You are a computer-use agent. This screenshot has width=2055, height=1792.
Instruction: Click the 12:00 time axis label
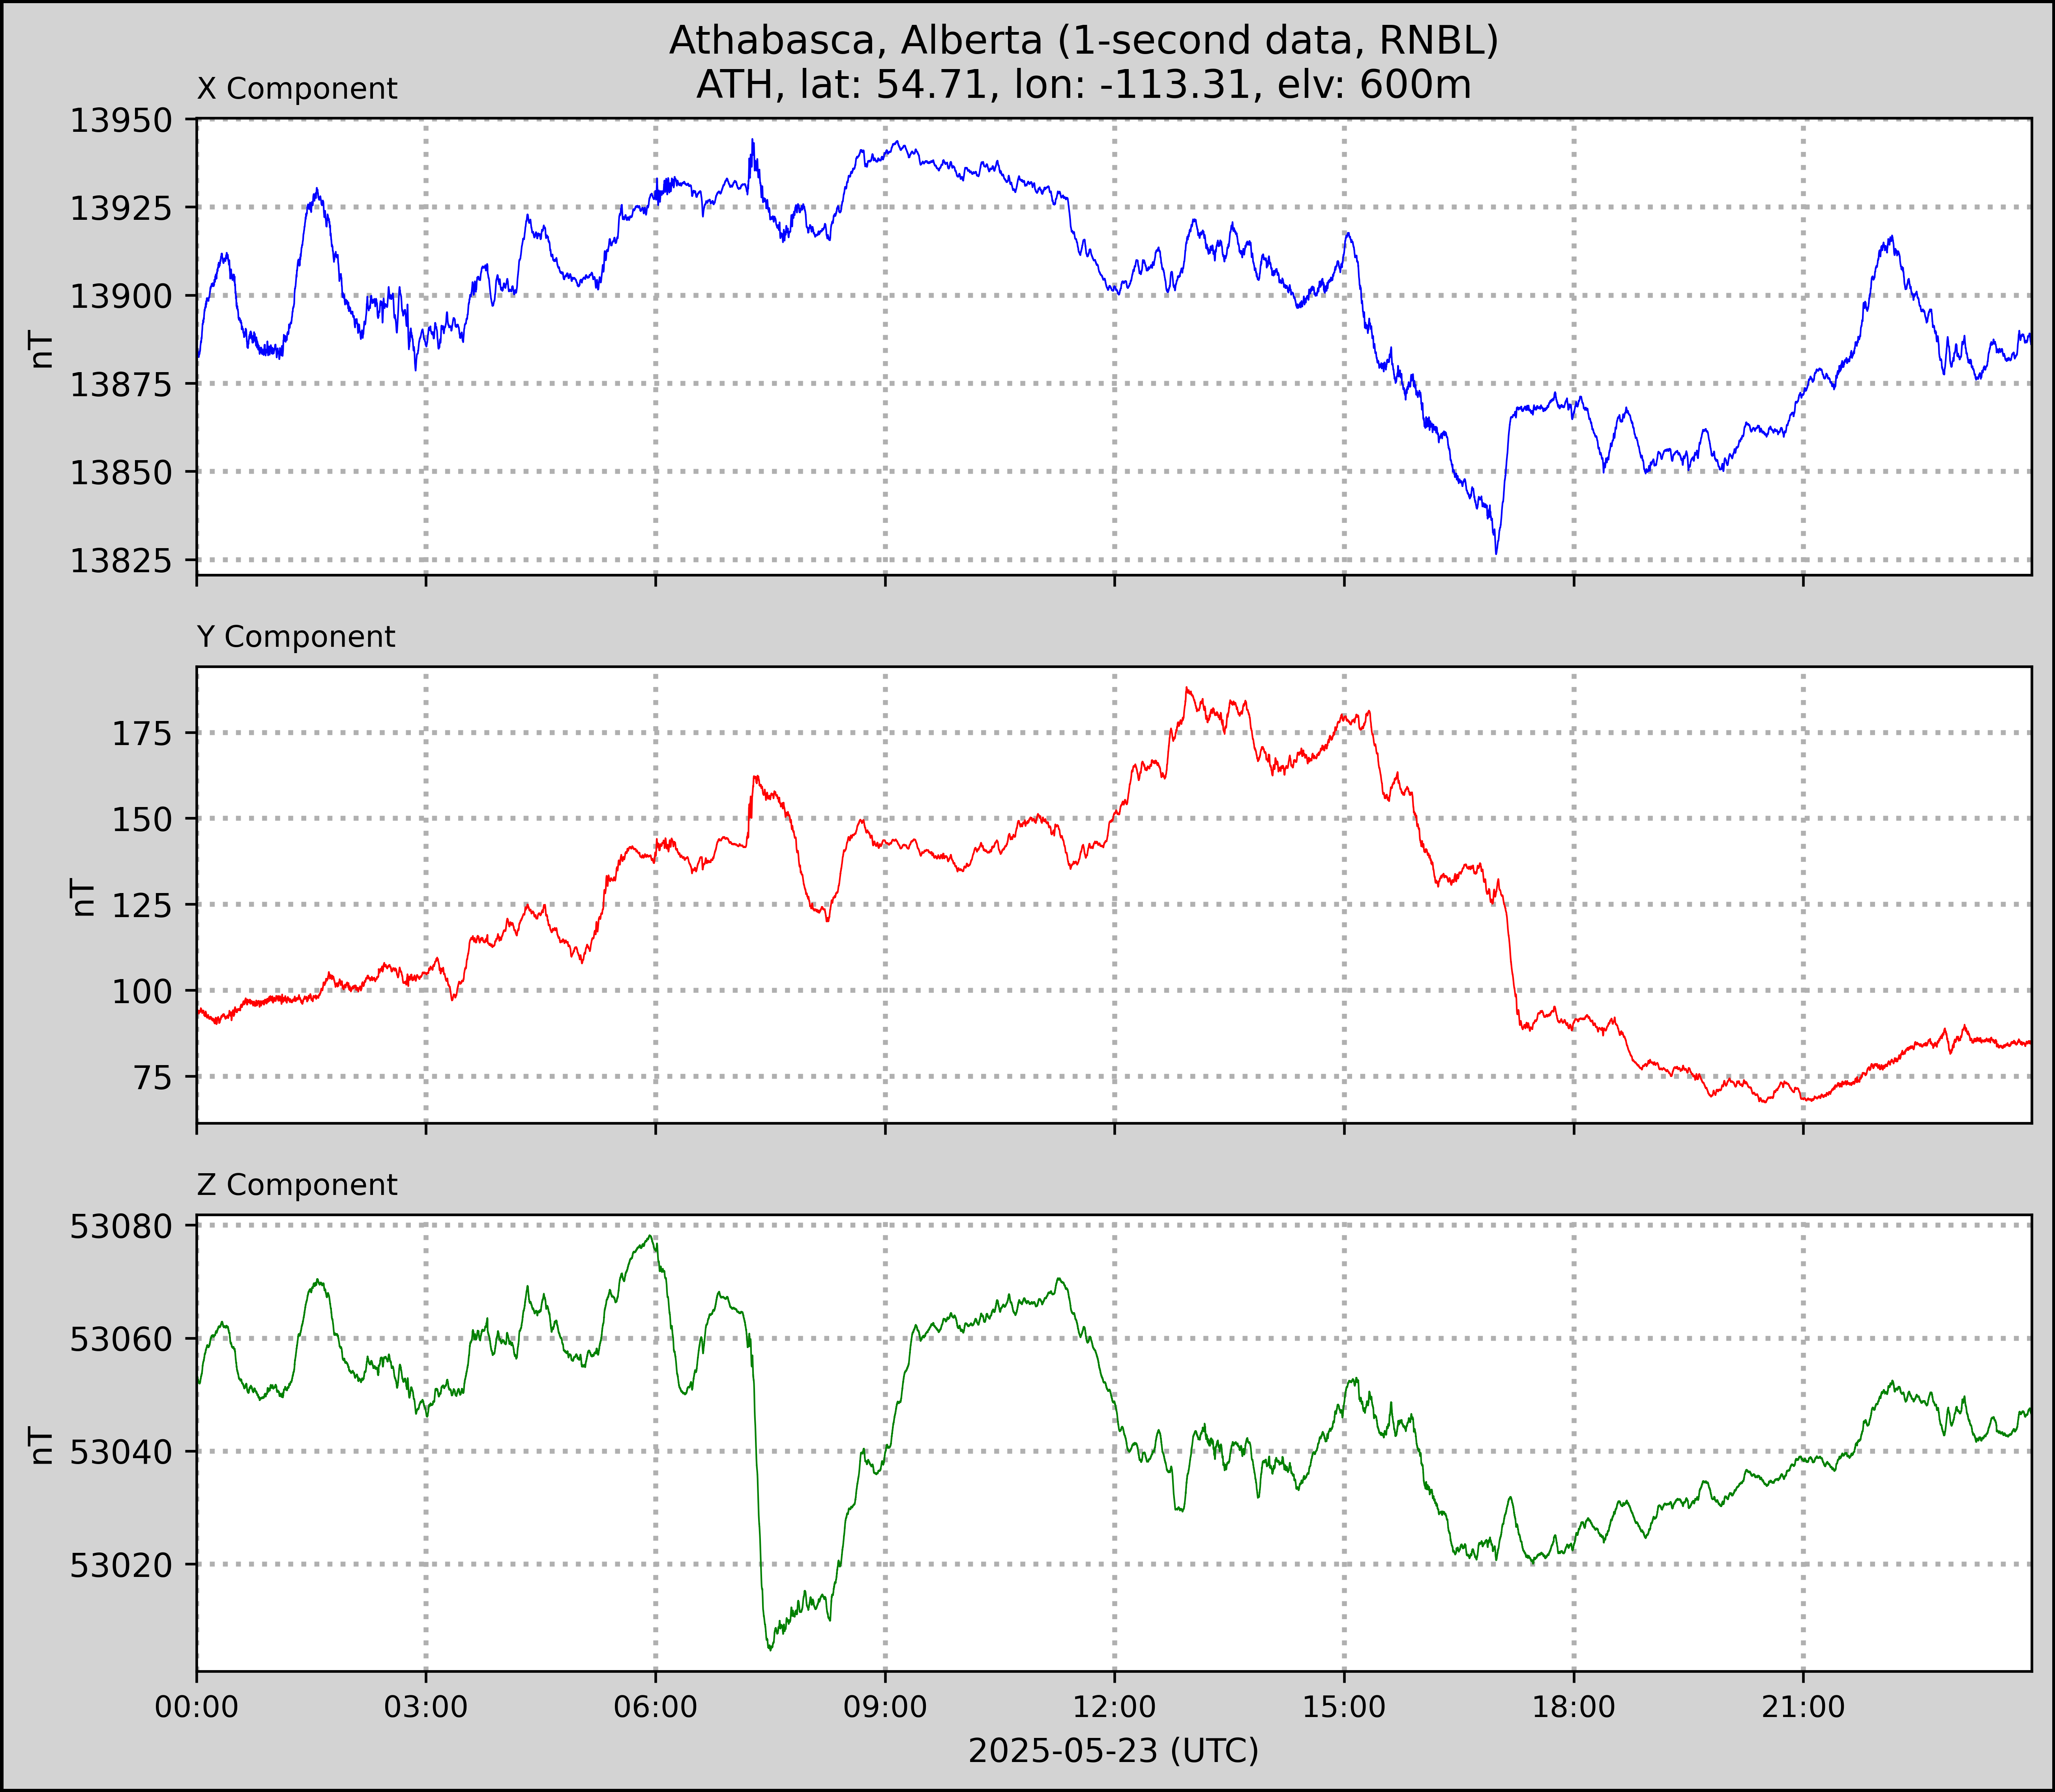point(1115,1707)
